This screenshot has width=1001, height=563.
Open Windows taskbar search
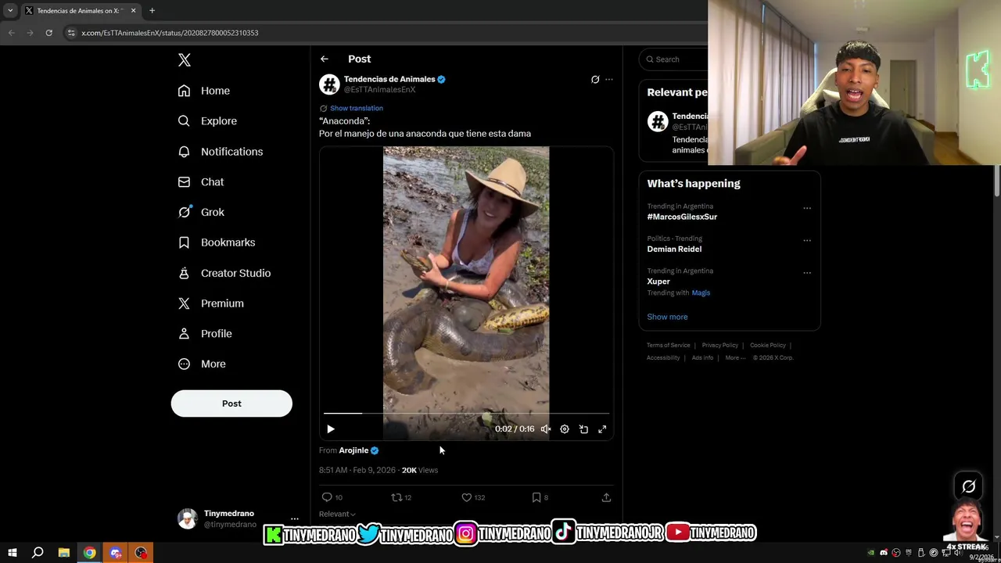click(x=38, y=553)
